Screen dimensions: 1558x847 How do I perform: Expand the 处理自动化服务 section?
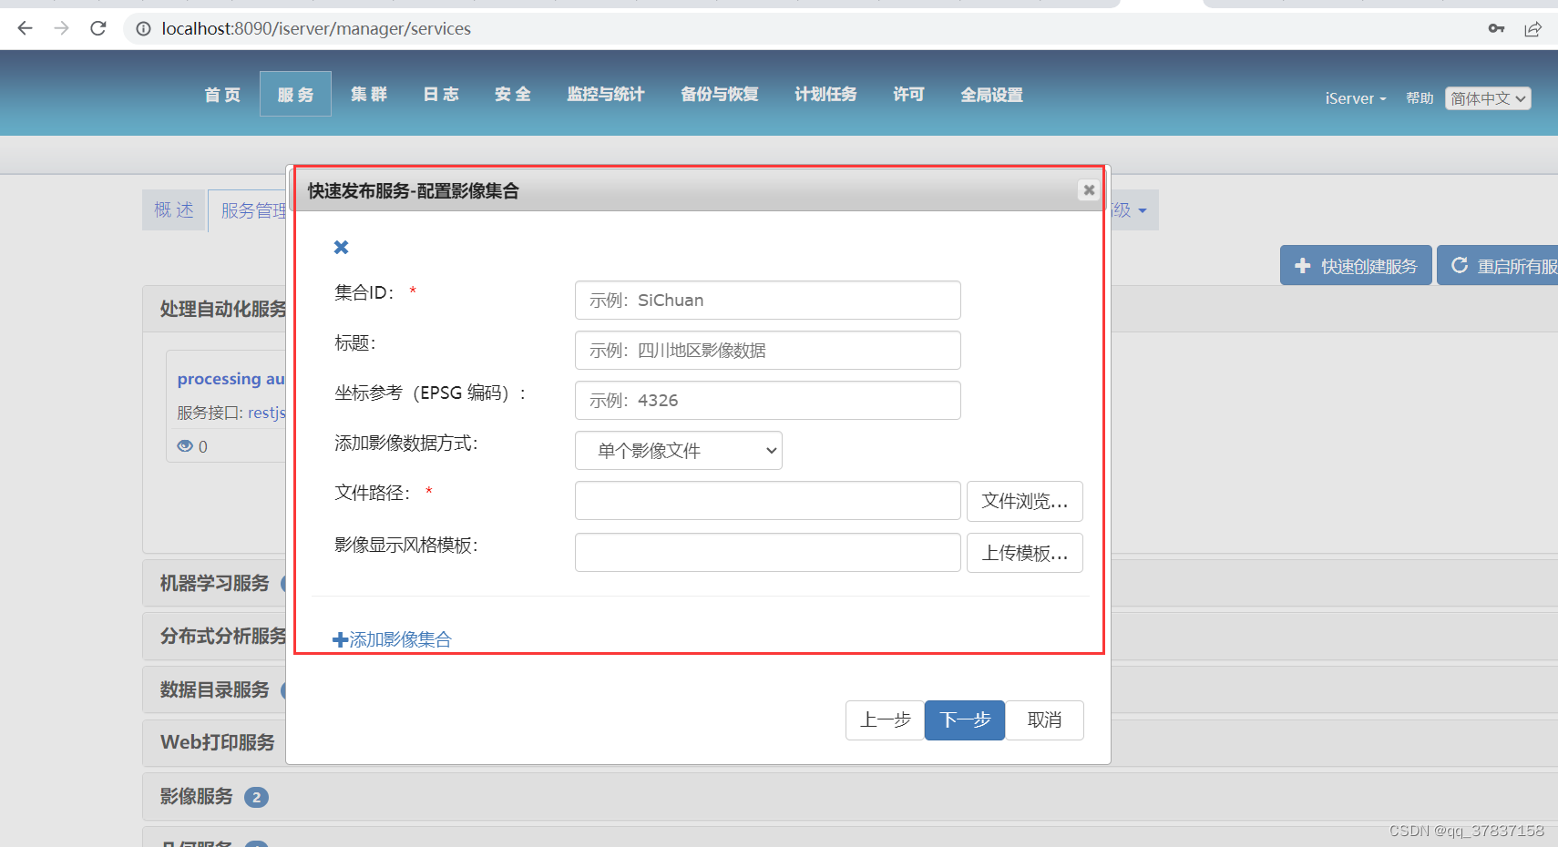223,309
